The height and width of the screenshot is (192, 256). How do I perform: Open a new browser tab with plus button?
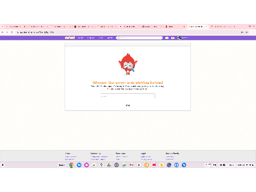tap(235, 27)
